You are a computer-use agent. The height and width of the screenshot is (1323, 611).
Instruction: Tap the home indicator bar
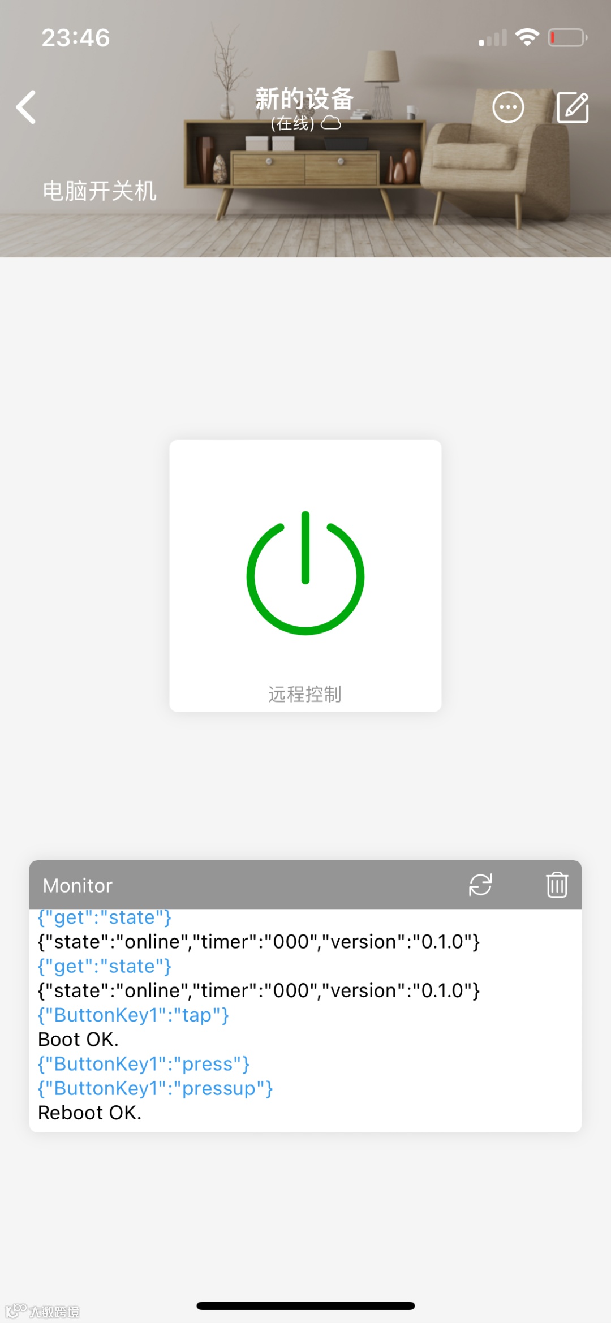click(305, 1305)
